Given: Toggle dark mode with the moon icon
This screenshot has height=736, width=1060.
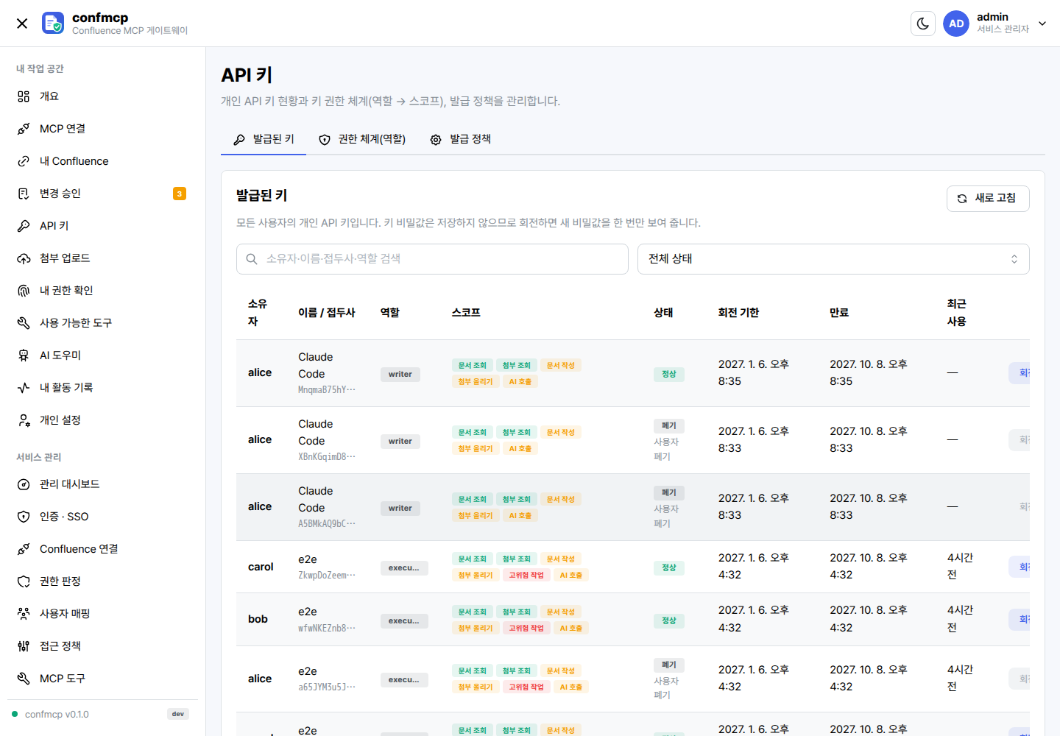Looking at the screenshot, I should 923,24.
